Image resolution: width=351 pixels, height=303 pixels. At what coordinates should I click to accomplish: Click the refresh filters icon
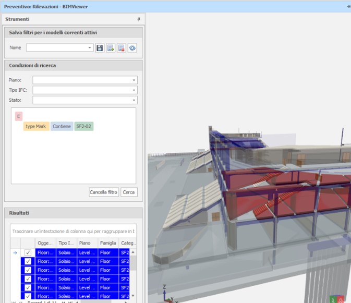pyautogui.click(x=132, y=47)
